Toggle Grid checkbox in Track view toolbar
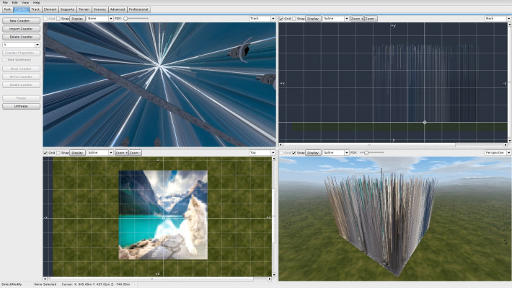512x288 pixels. [x=45, y=19]
